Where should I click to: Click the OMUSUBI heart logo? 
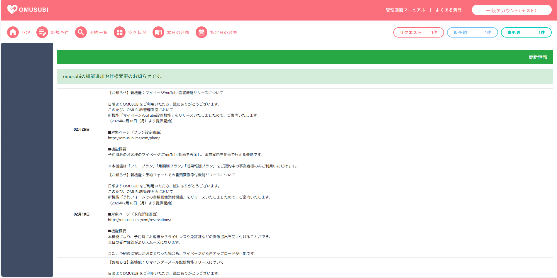12,10
